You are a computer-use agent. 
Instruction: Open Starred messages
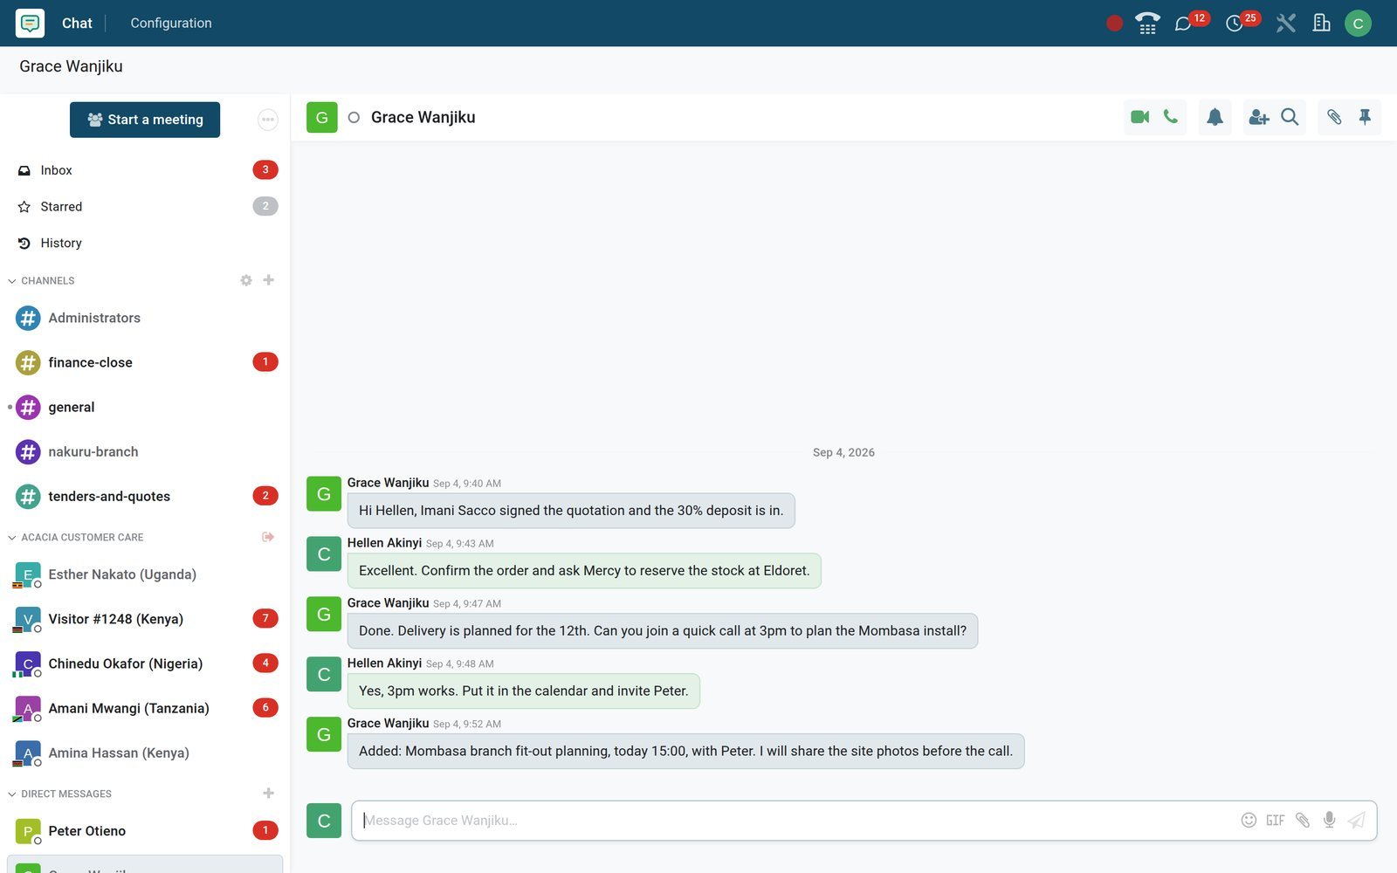[145, 207]
